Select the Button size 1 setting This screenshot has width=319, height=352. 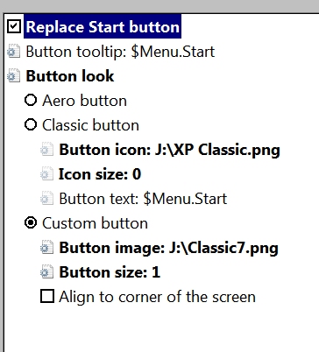click(x=110, y=272)
